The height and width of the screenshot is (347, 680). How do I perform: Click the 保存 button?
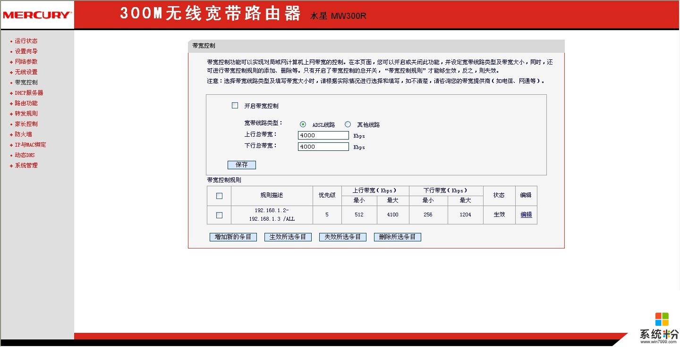coord(242,165)
